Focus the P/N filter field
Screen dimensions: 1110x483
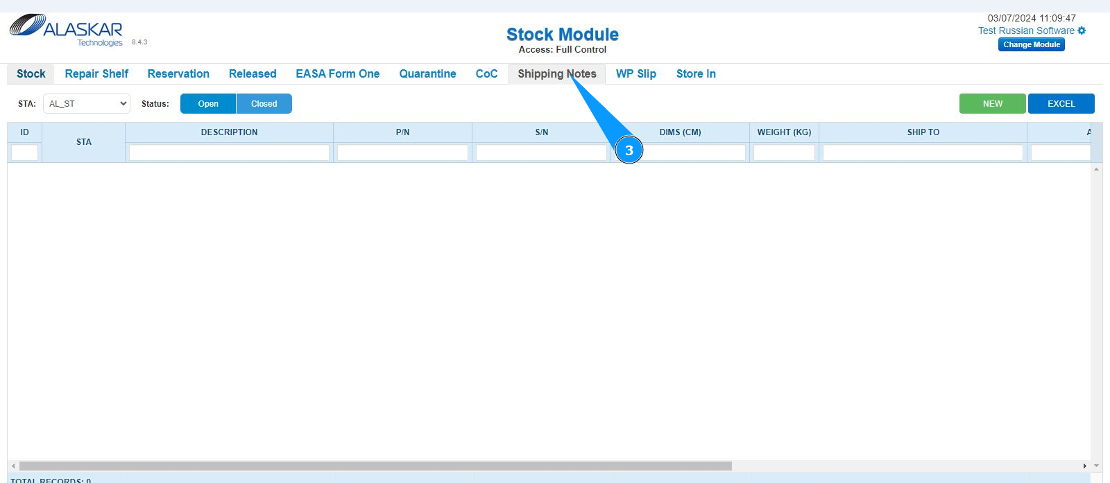(x=402, y=152)
